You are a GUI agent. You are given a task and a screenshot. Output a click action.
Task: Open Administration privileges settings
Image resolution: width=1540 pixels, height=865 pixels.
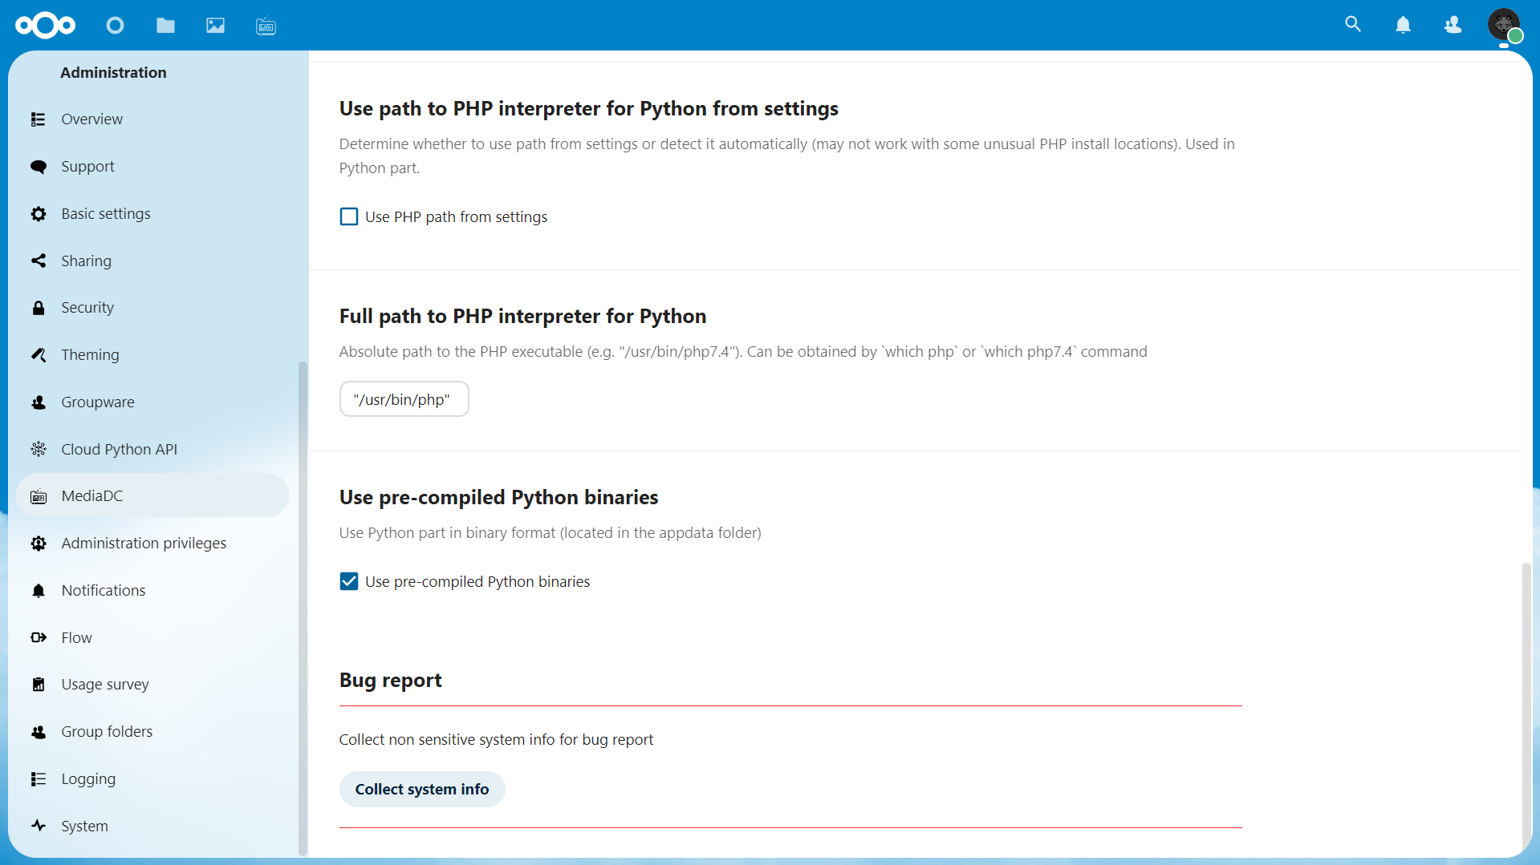click(144, 544)
